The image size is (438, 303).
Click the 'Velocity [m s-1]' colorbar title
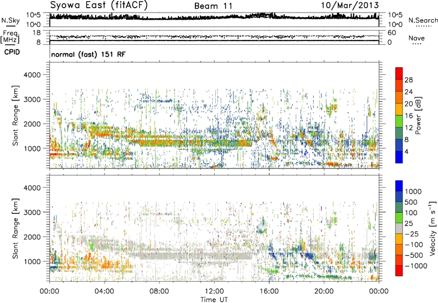coord(433,228)
